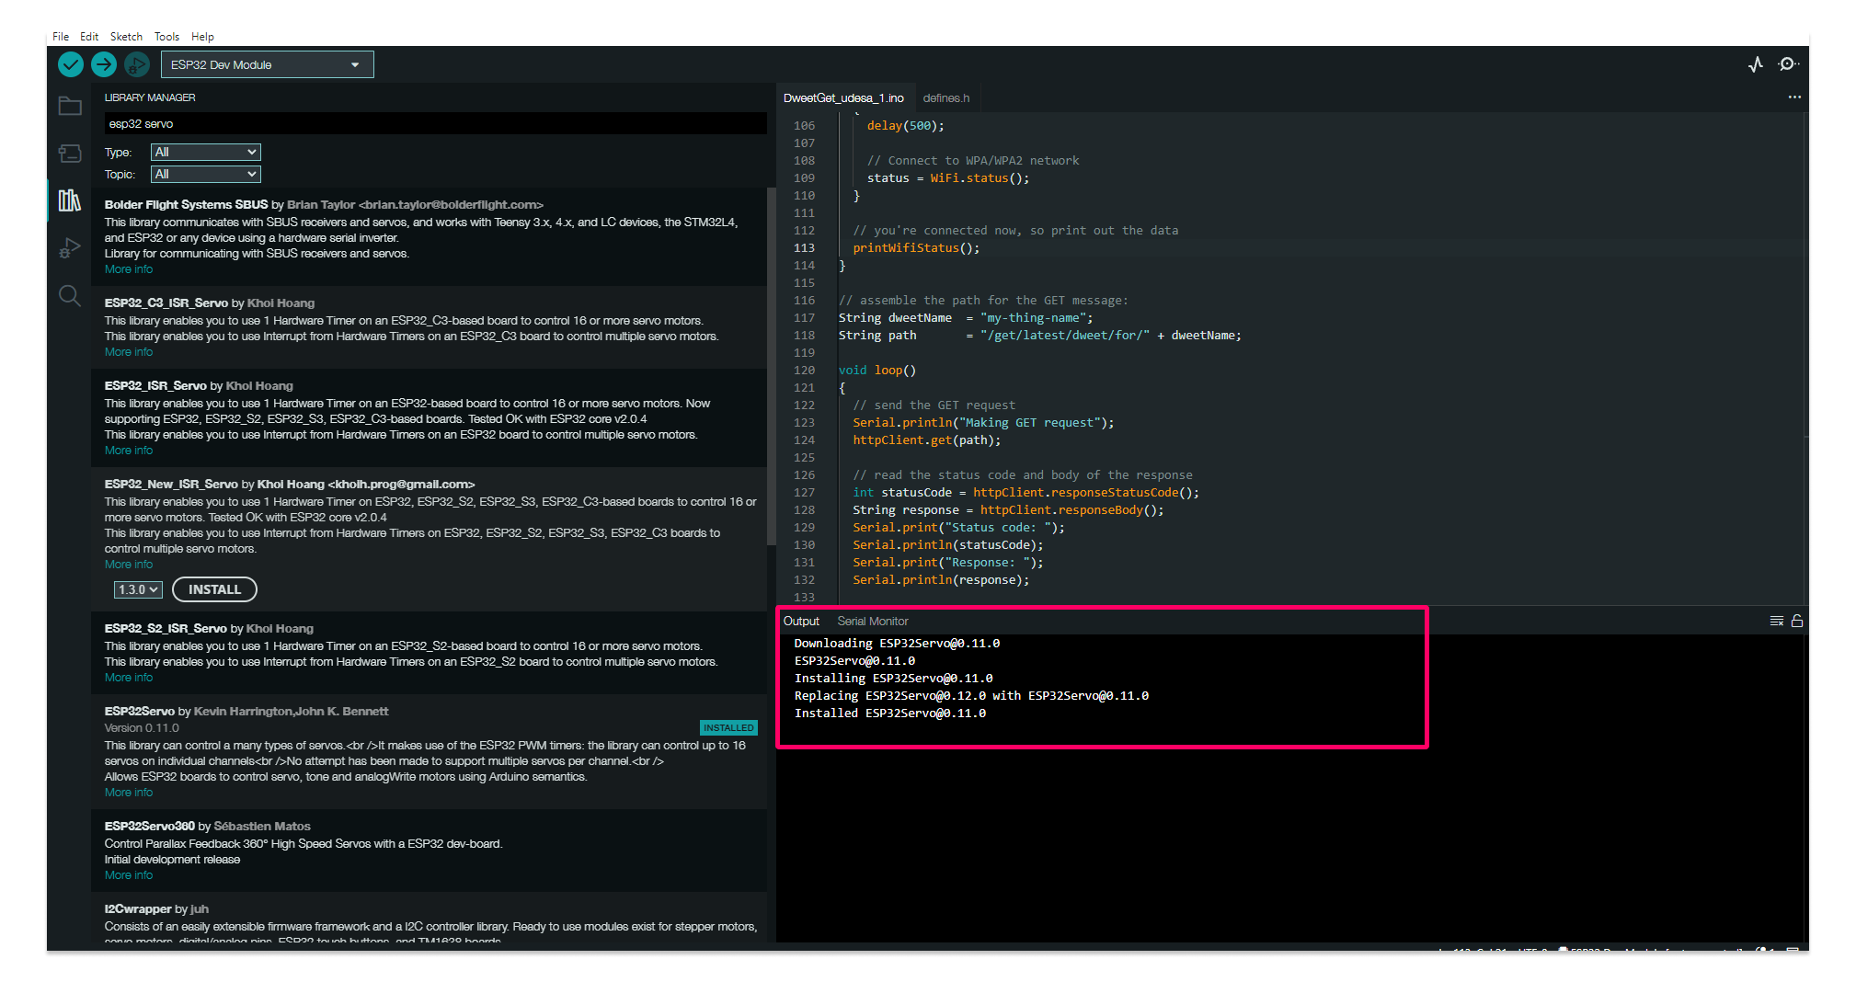1856x982 pixels.
Task: Open More info for ESP32Servo360
Action: [x=129, y=875]
